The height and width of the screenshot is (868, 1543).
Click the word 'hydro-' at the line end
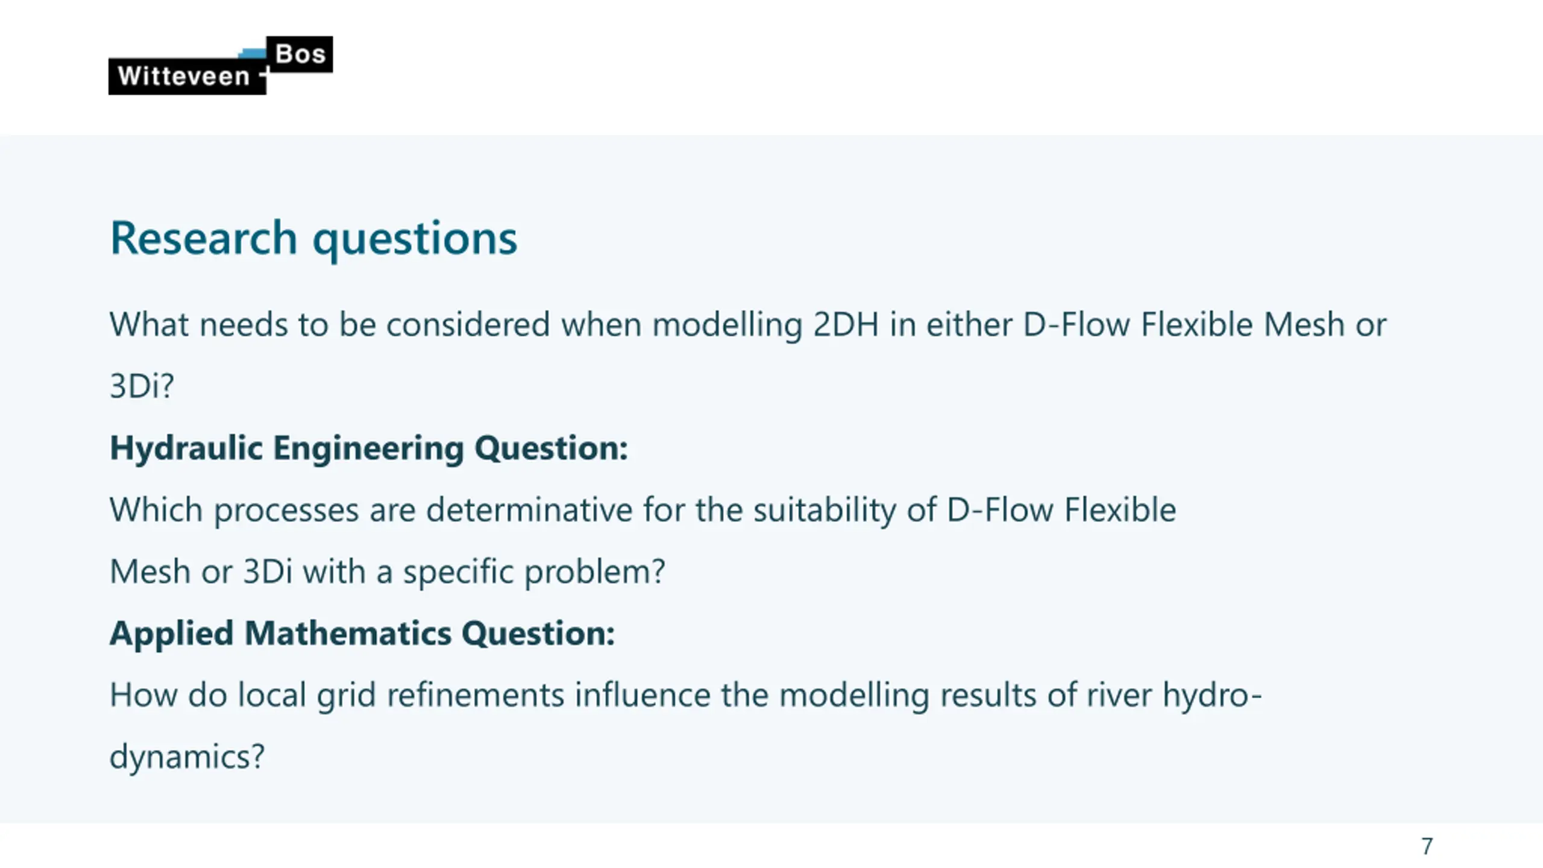tap(1212, 696)
